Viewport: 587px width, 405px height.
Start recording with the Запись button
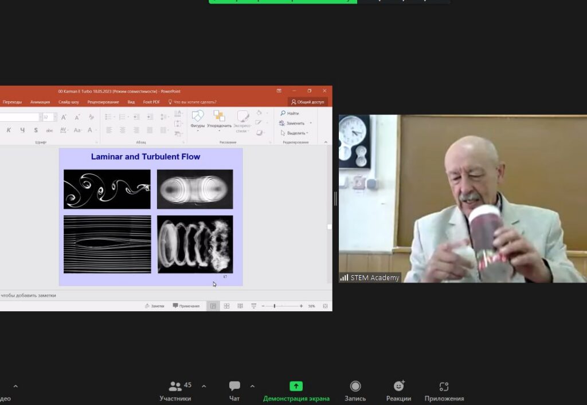click(x=355, y=391)
